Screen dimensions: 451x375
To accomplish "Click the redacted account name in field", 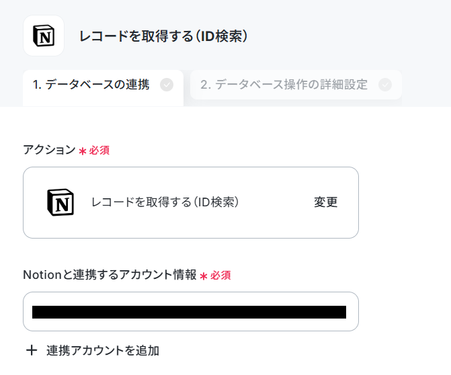I will click(189, 312).
